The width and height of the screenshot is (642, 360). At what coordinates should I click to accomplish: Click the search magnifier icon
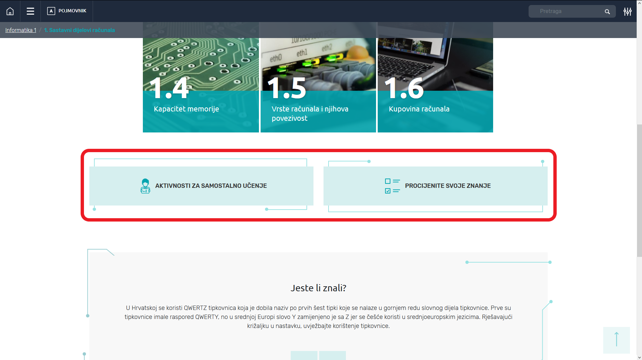607,12
